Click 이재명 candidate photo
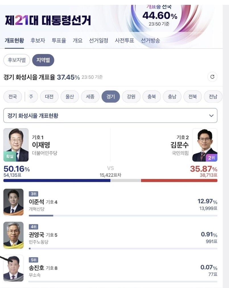The image size is (229, 288). click(16, 145)
